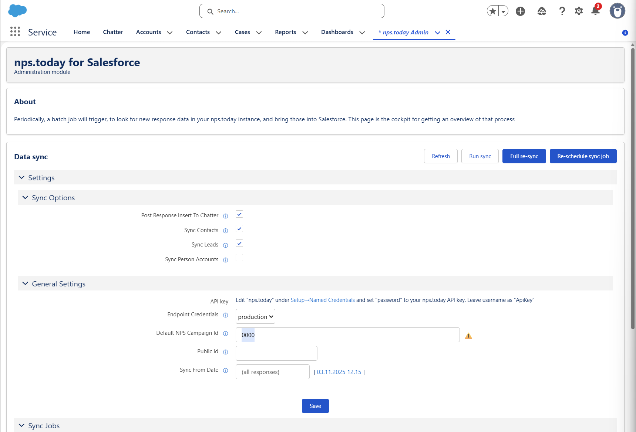The width and height of the screenshot is (636, 432).
Task: Disable Post Response Insert To Chatter
Action: [239, 214]
